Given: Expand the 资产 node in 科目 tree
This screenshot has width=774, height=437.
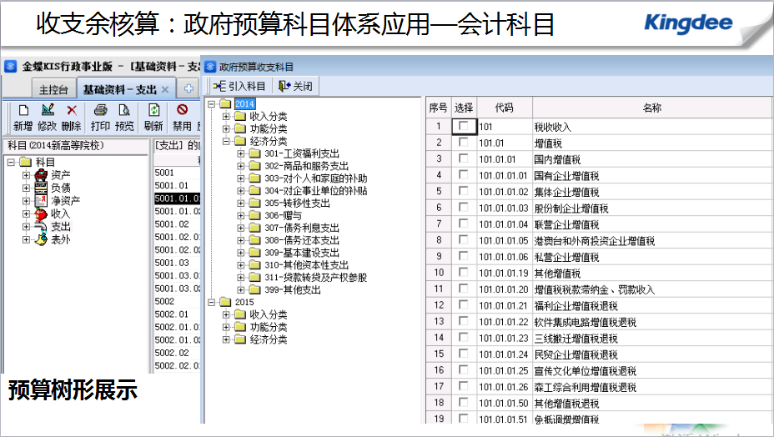Looking at the screenshot, I should [26, 175].
